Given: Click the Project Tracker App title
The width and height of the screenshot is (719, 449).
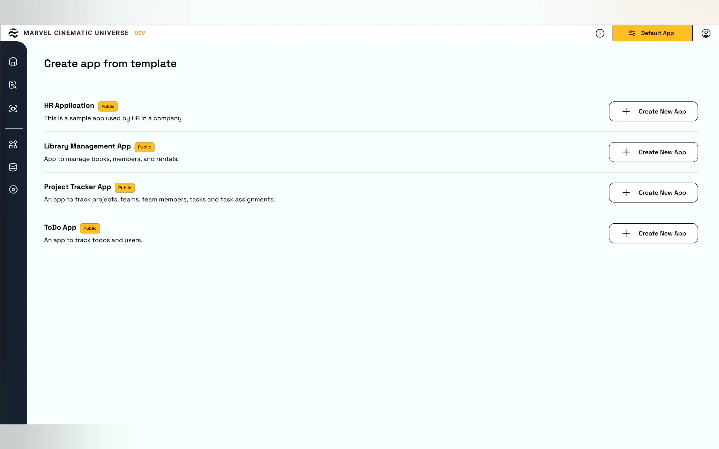Looking at the screenshot, I should (x=77, y=187).
